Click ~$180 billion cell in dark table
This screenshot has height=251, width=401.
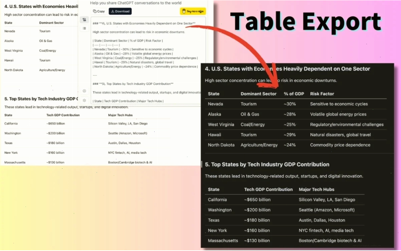[x=257, y=220]
